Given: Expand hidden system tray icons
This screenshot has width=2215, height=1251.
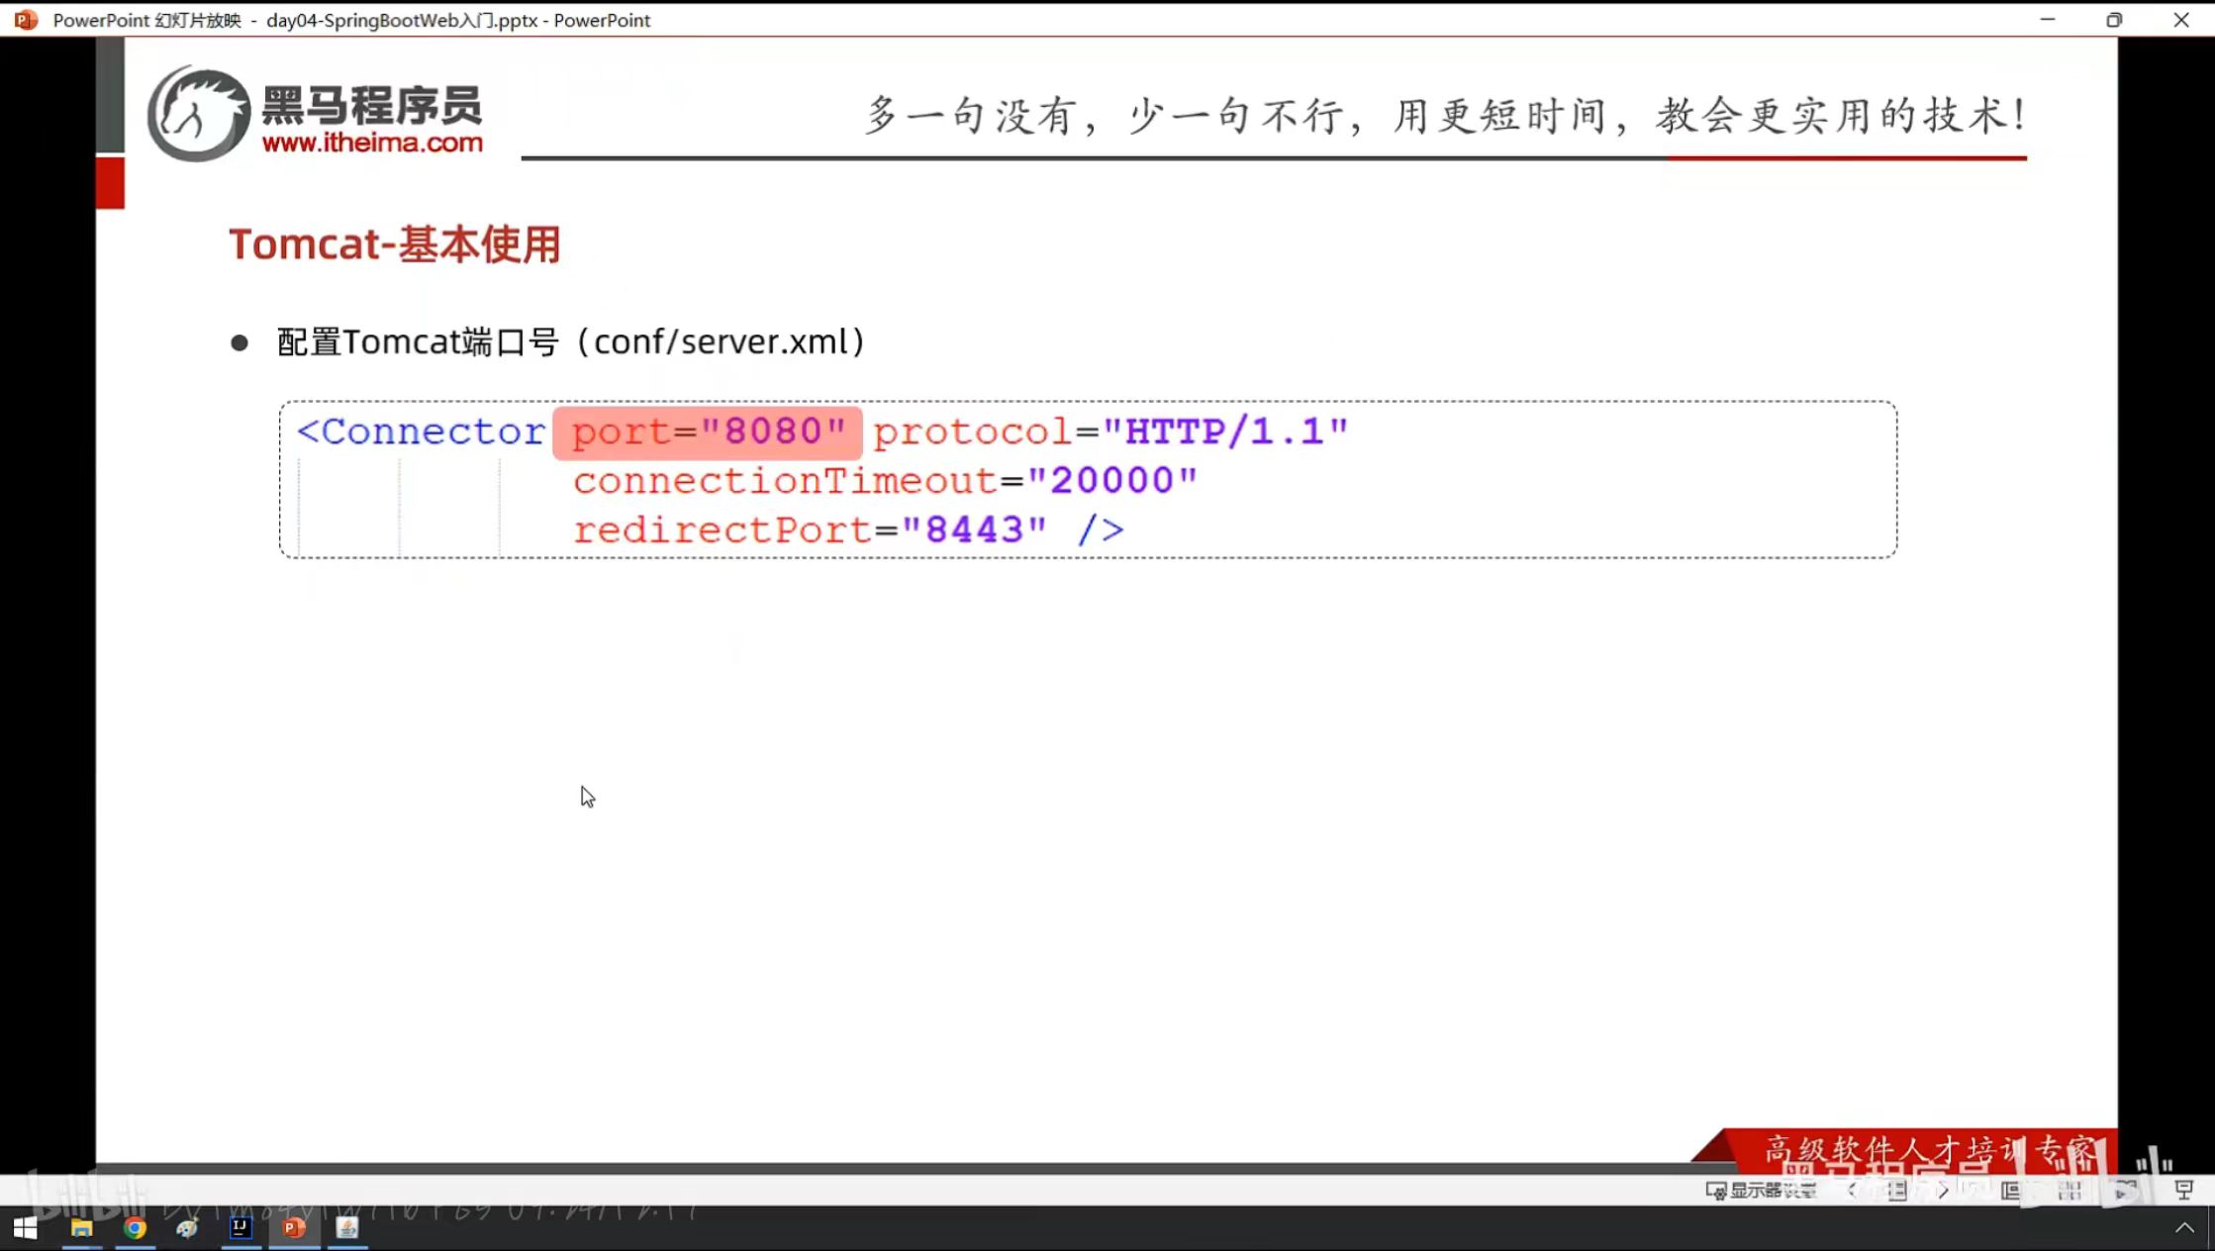Looking at the screenshot, I should coord(2184,1228).
